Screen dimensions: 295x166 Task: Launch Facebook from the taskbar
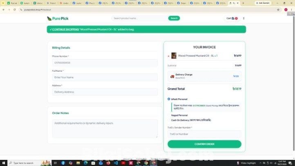[x=63, y=163]
